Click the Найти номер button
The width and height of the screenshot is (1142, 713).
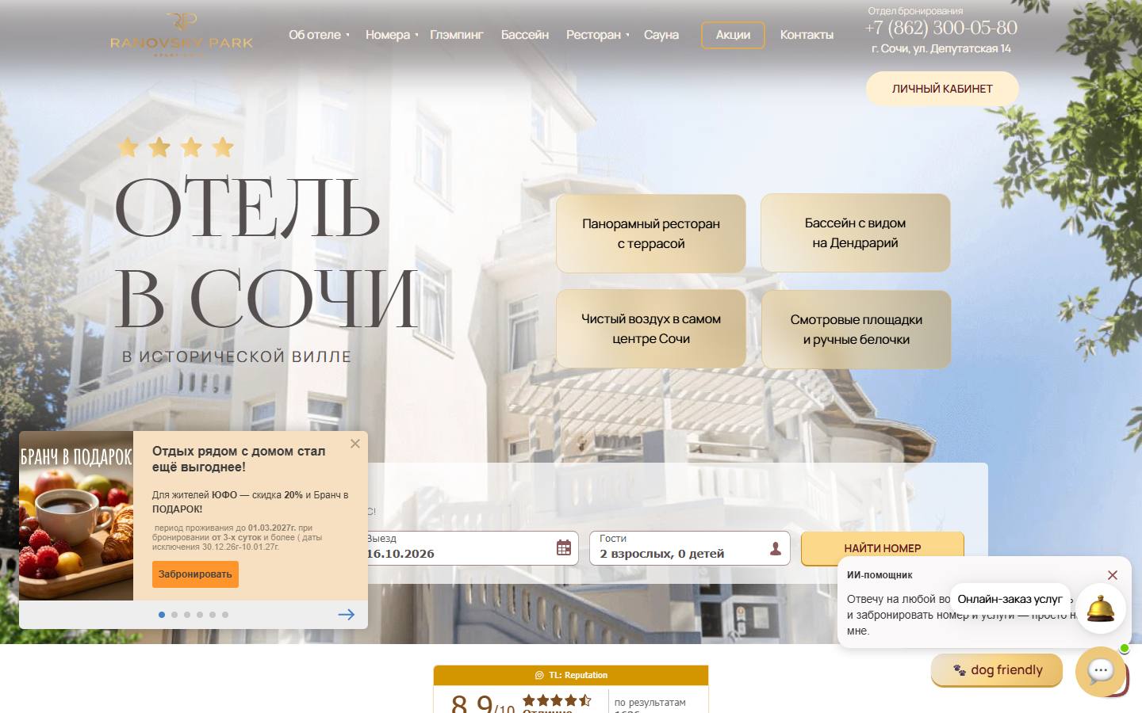883,548
